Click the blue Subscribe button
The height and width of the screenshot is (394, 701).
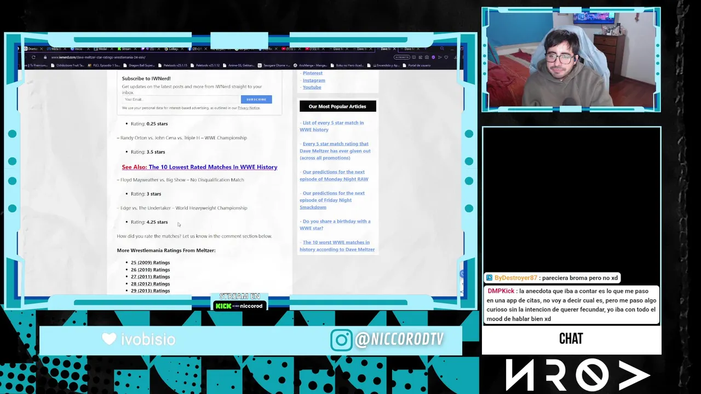pyautogui.click(x=256, y=99)
